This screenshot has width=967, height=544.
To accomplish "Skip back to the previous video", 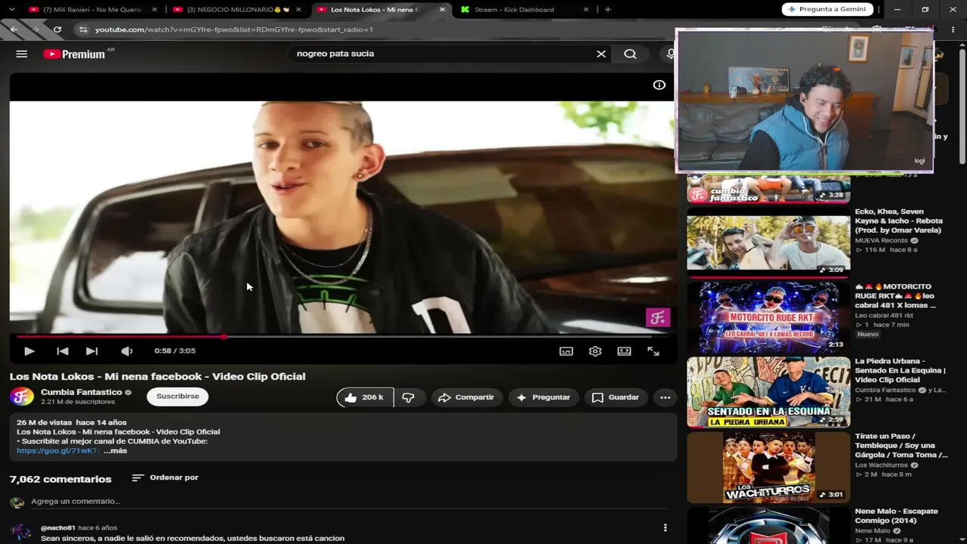I will (63, 351).
